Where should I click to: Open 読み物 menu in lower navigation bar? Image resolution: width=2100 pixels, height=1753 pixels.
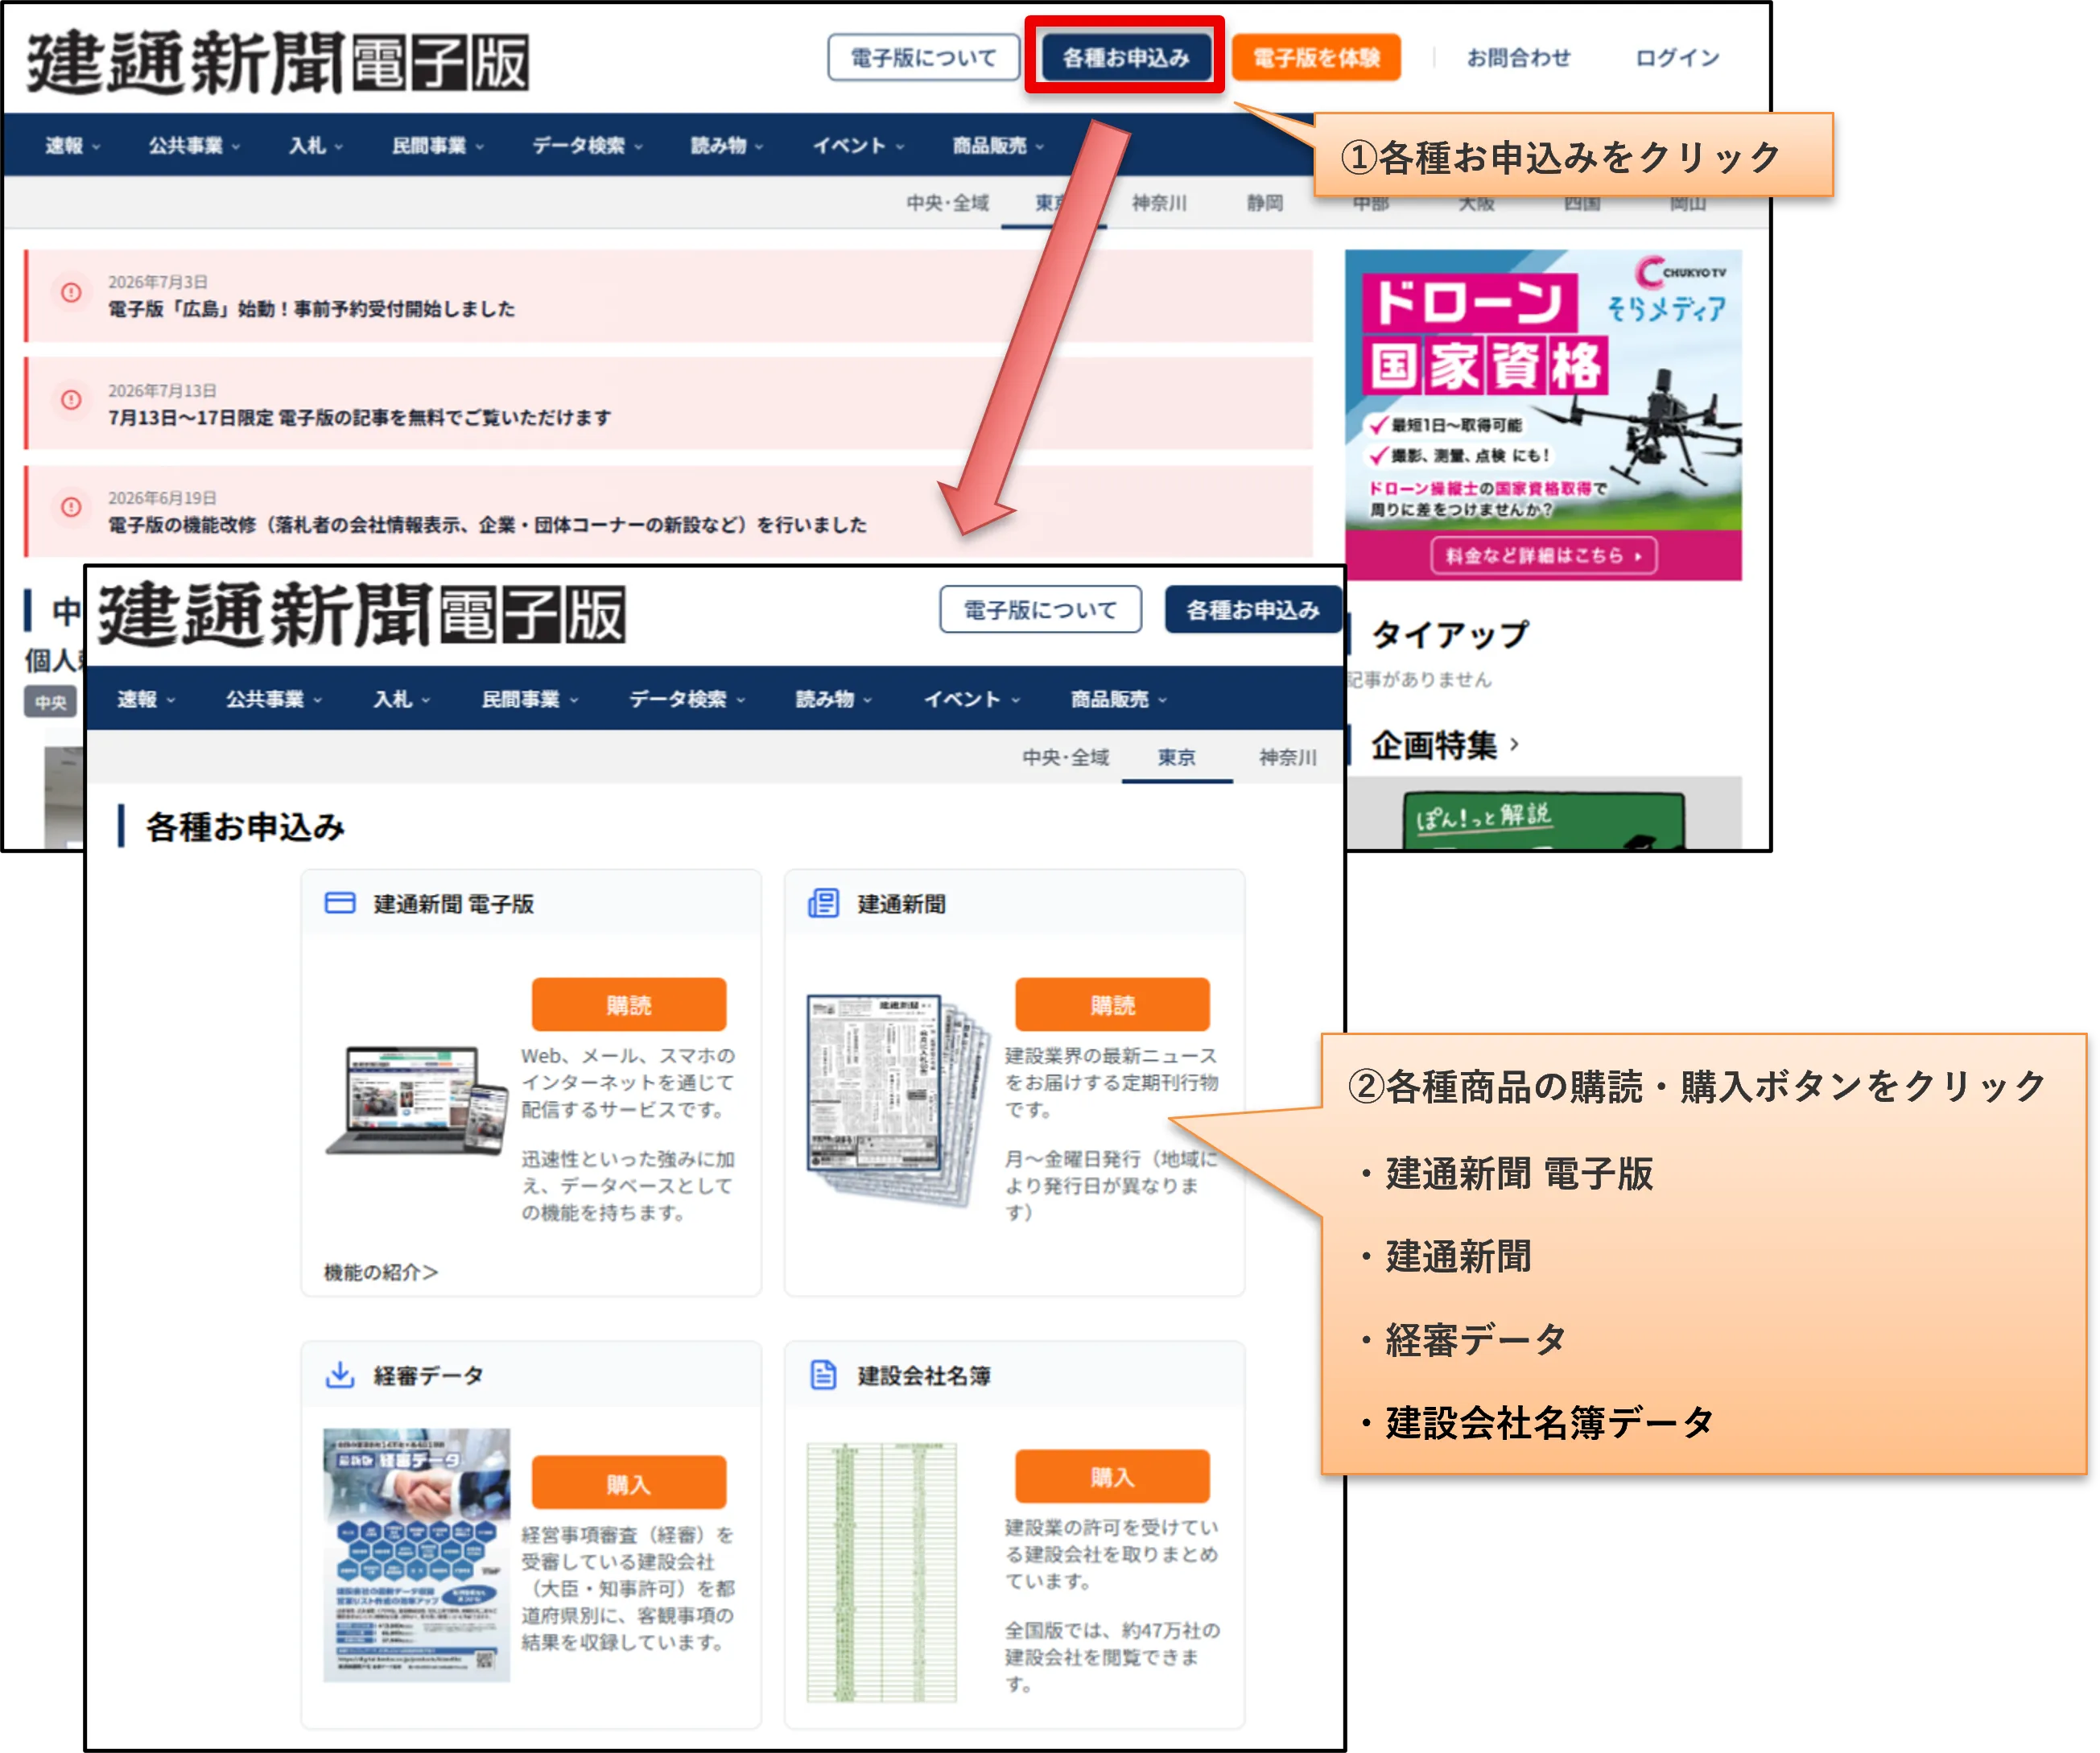tap(833, 699)
